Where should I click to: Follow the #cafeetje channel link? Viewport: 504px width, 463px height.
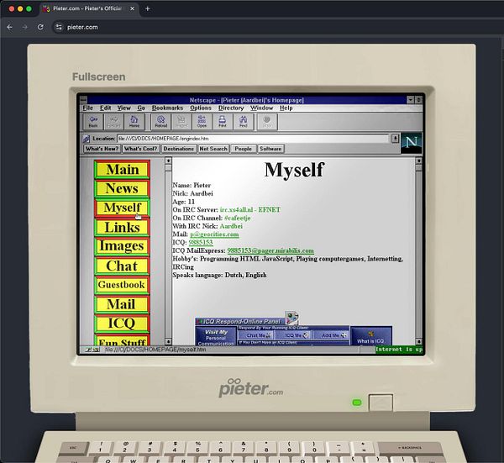click(237, 218)
